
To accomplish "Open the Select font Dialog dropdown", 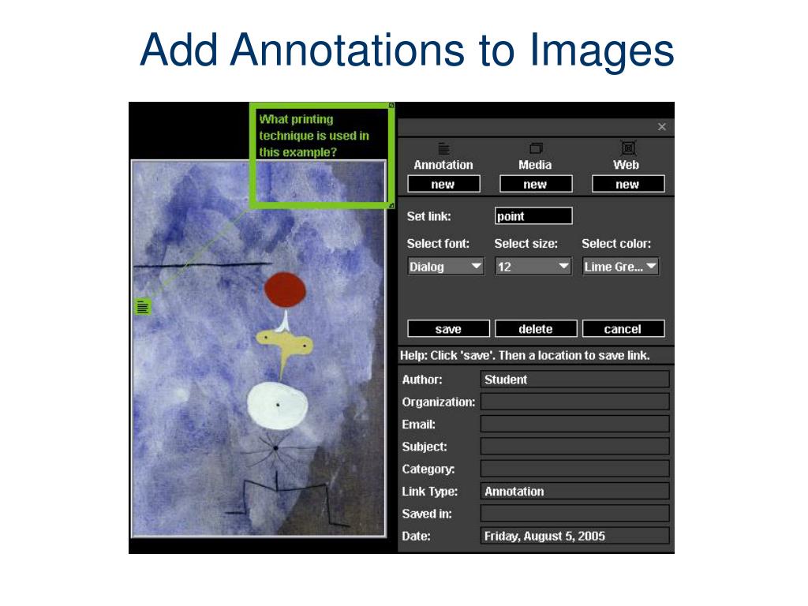I will click(446, 267).
